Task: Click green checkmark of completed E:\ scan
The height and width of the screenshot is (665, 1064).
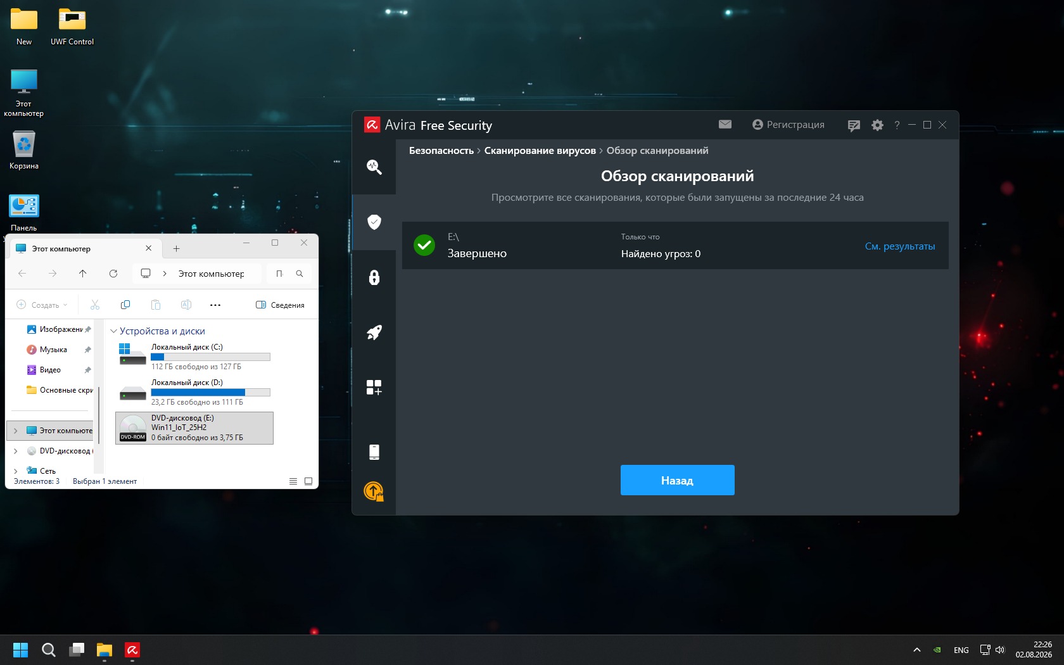Action: coord(424,245)
